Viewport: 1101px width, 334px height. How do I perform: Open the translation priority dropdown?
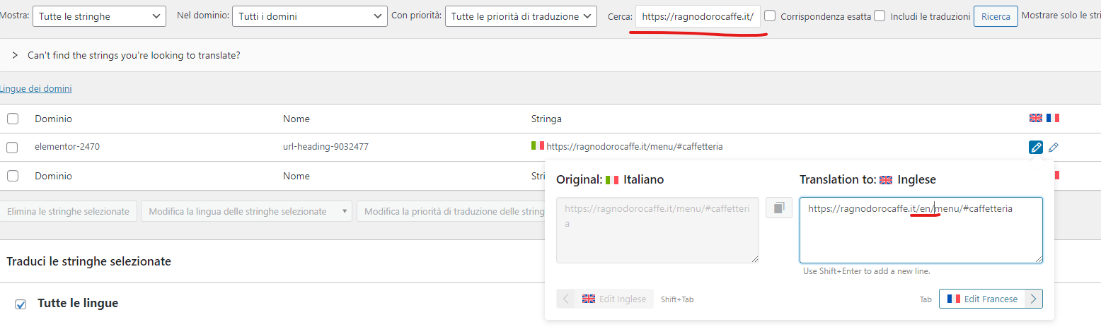click(x=521, y=16)
